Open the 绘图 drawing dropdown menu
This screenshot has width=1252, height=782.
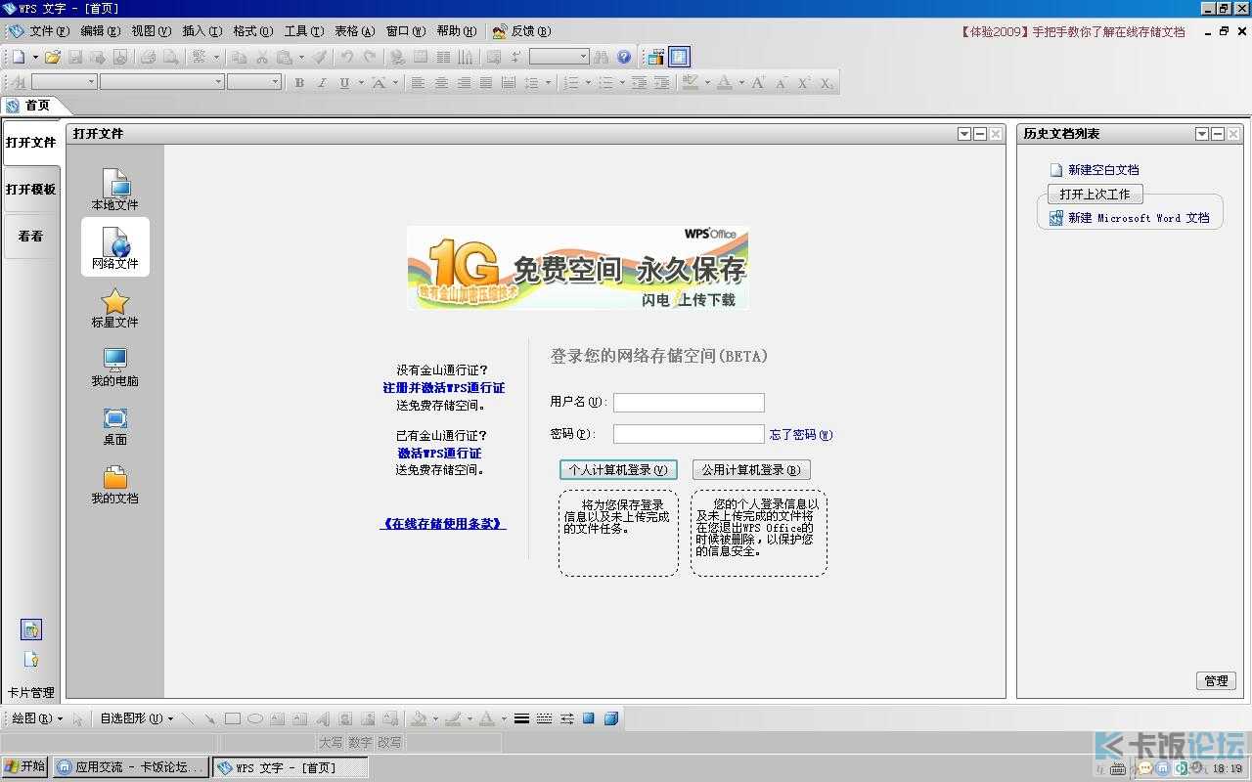coord(36,718)
